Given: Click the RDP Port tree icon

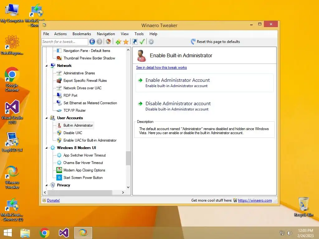Looking at the screenshot, I should coord(59,95).
